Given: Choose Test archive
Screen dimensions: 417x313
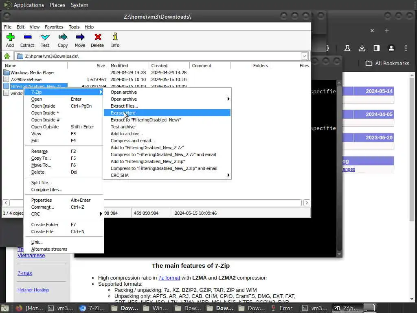Looking at the screenshot, I should click(167, 127).
